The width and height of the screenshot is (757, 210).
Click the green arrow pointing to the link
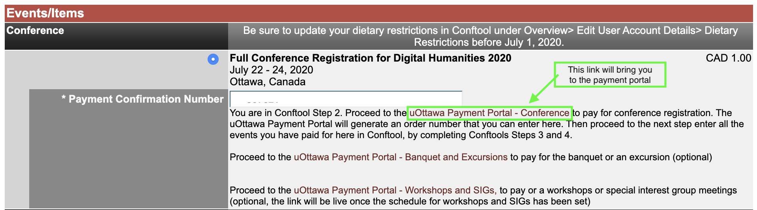543,89
